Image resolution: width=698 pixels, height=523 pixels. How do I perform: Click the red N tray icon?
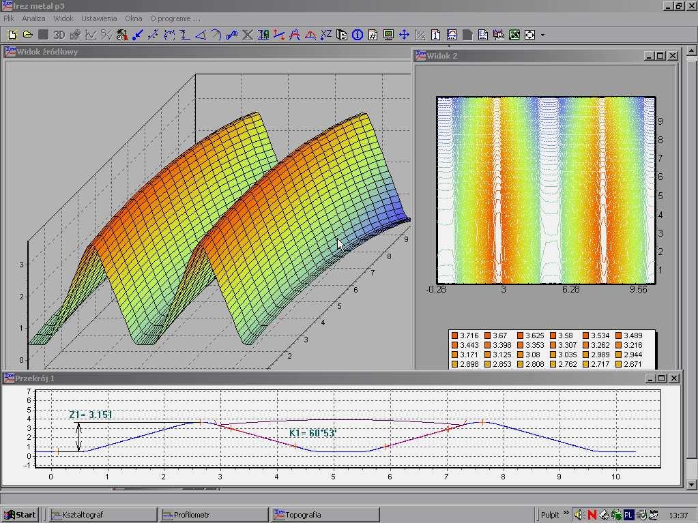(592, 515)
